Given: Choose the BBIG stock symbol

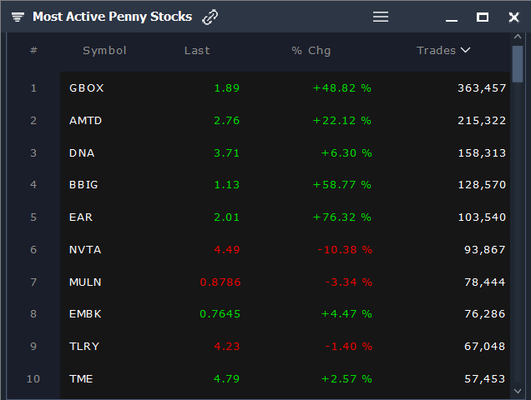Looking at the screenshot, I should pyautogui.click(x=83, y=185).
